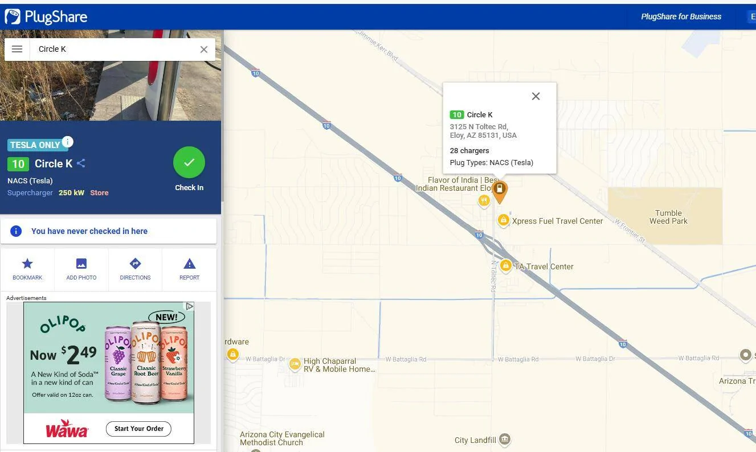756x452 pixels.
Task: Bookmark this charging station
Action: pos(27,269)
